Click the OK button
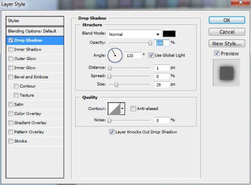Screen dimensions: 251x185 click(x=227, y=20)
